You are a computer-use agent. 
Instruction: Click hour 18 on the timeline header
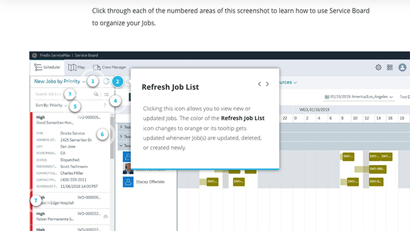pyautogui.click(x=402, y=118)
